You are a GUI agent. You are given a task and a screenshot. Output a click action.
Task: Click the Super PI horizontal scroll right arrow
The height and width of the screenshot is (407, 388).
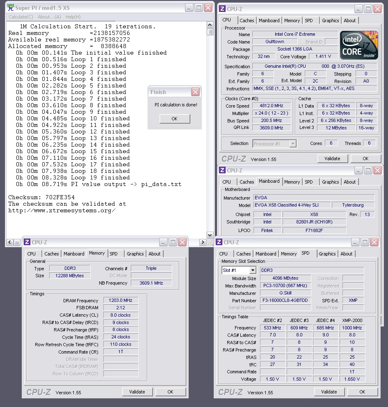tap(203, 242)
